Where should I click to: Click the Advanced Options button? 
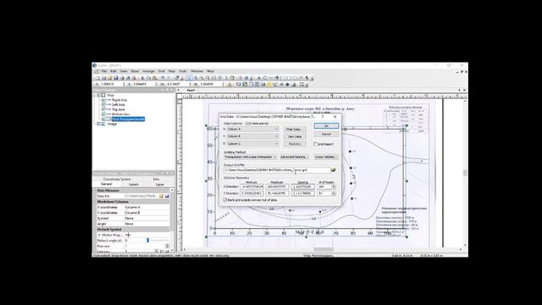pyautogui.click(x=294, y=157)
